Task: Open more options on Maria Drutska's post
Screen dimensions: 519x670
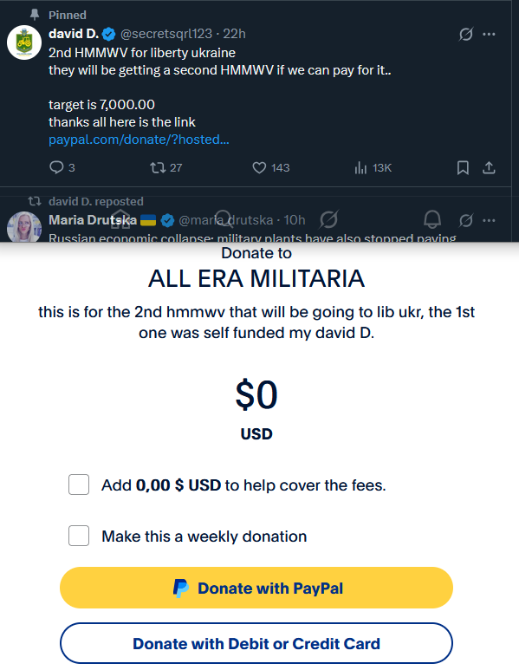Action: tap(489, 220)
